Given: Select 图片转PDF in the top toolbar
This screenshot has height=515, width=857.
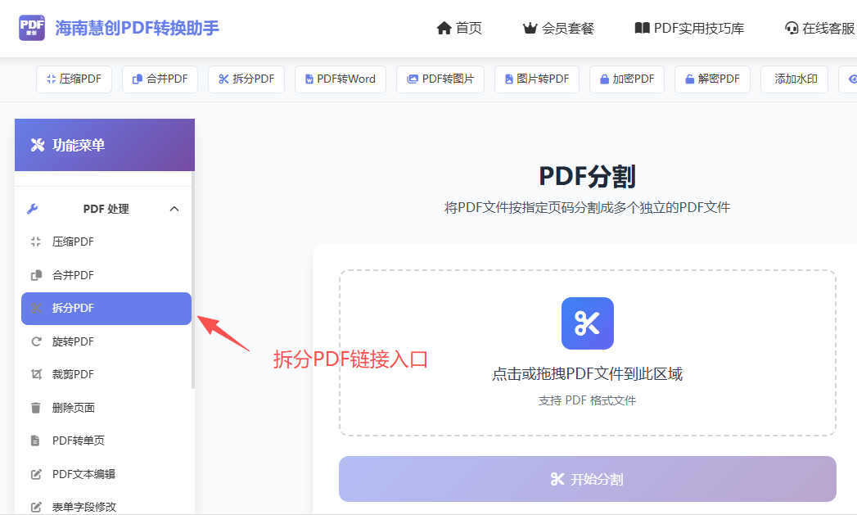Looking at the screenshot, I should pyautogui.click(x=537, y=79).
